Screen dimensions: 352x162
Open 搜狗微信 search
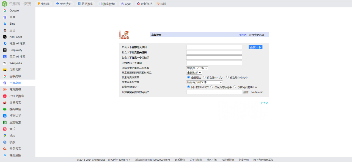point(18,109)
